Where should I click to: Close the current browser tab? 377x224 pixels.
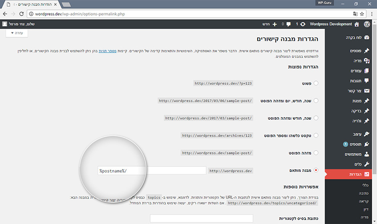[x=55, y=4]
